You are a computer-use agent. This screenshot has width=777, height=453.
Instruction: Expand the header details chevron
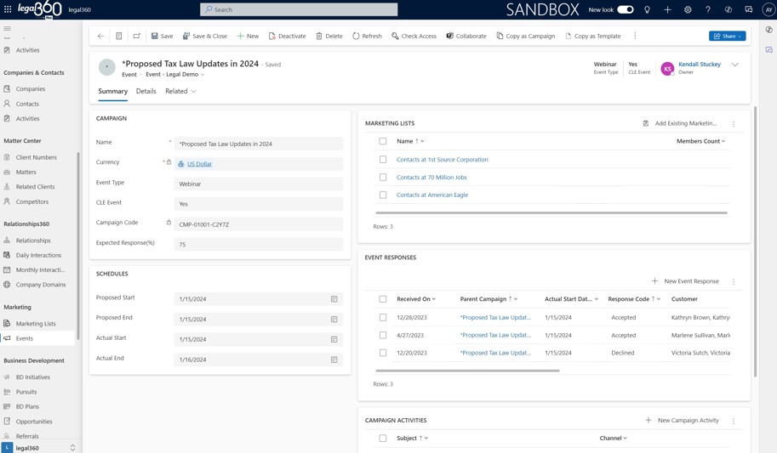(735, 65)
